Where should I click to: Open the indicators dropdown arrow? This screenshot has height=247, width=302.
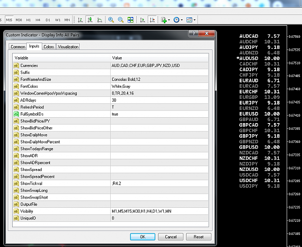(x=169, y=20)
